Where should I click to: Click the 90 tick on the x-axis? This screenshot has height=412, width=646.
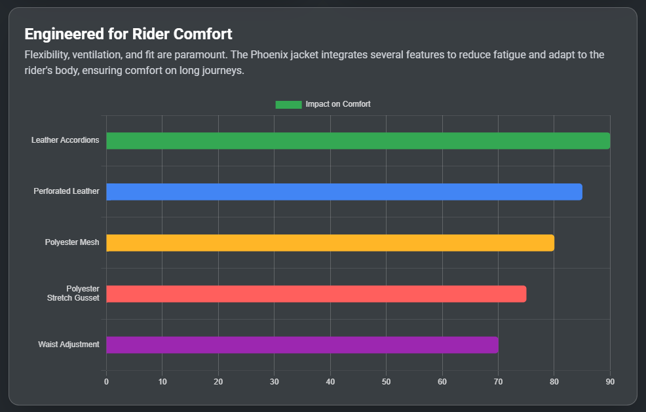610,382
